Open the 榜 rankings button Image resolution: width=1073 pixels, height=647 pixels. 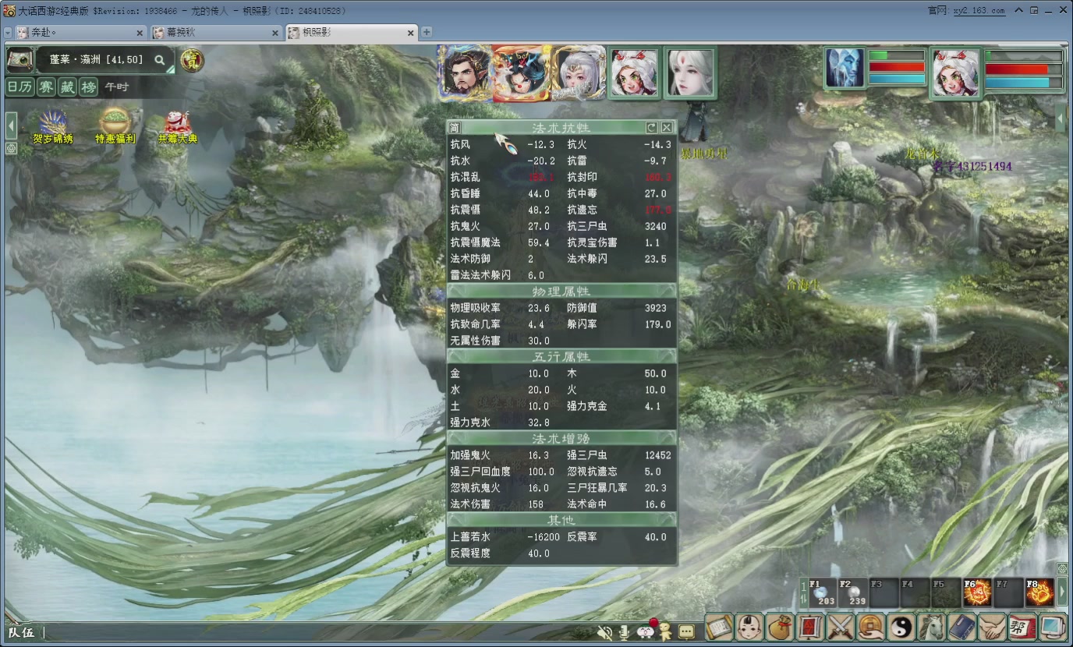click(x=89, y=87)
